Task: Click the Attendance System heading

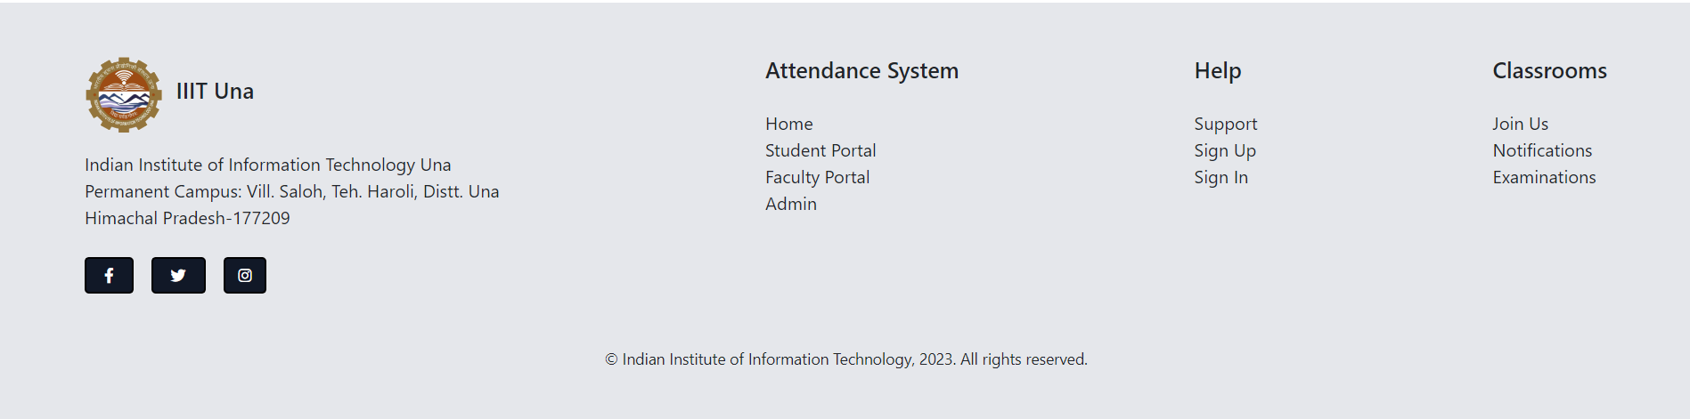Action: (x=862, y=70)
